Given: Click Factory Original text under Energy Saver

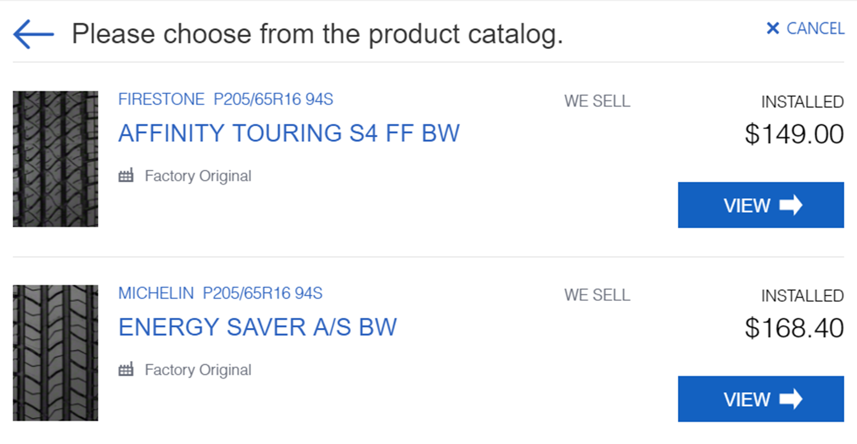Looking at the screenshot, I should [x=198, y=370].
